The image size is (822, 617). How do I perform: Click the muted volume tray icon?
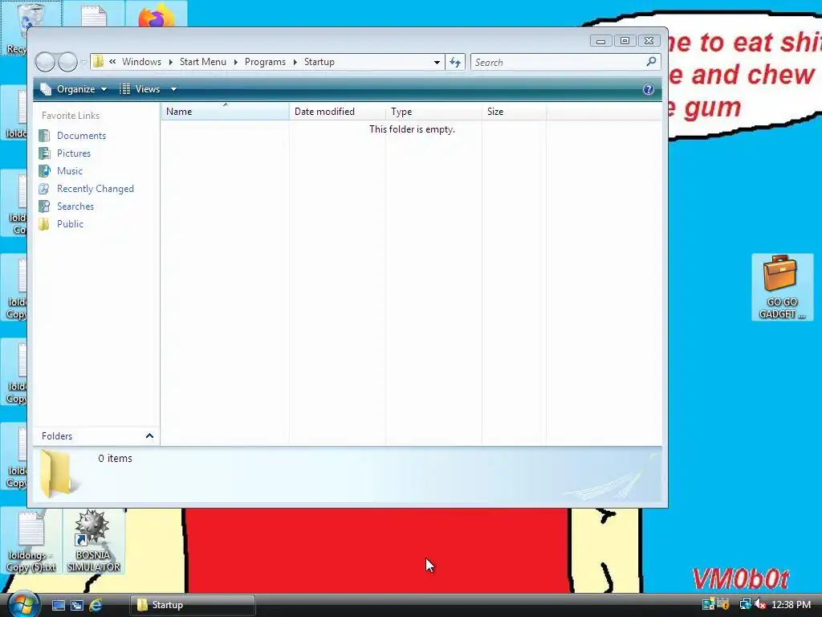click(759, 604)
